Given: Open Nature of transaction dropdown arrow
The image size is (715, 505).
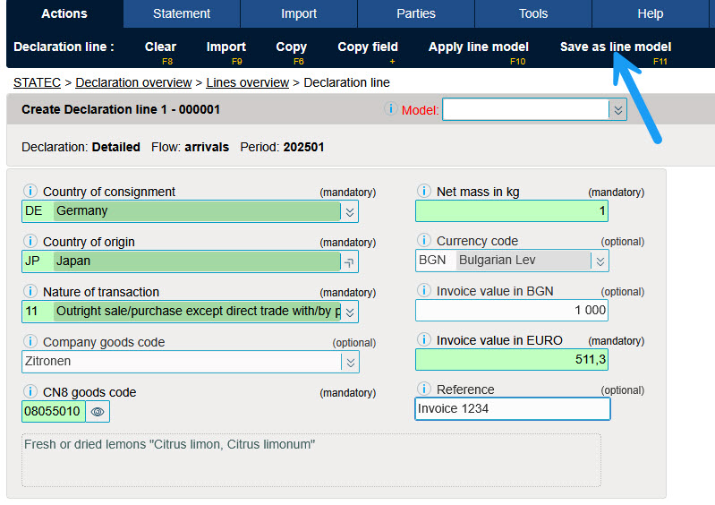Looking at the screenshot, I should [x=350, y=312].
